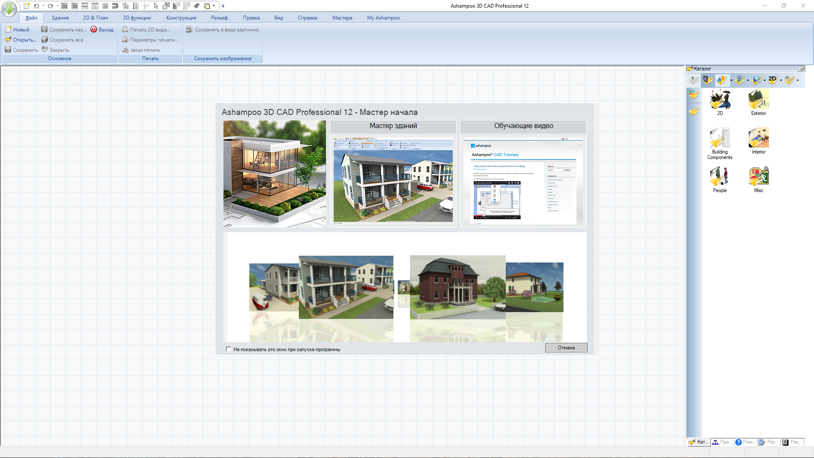This screenshot has width=814, height=458.
Task: Click Сохранить в виде картинки
Action: pos(223,30)
